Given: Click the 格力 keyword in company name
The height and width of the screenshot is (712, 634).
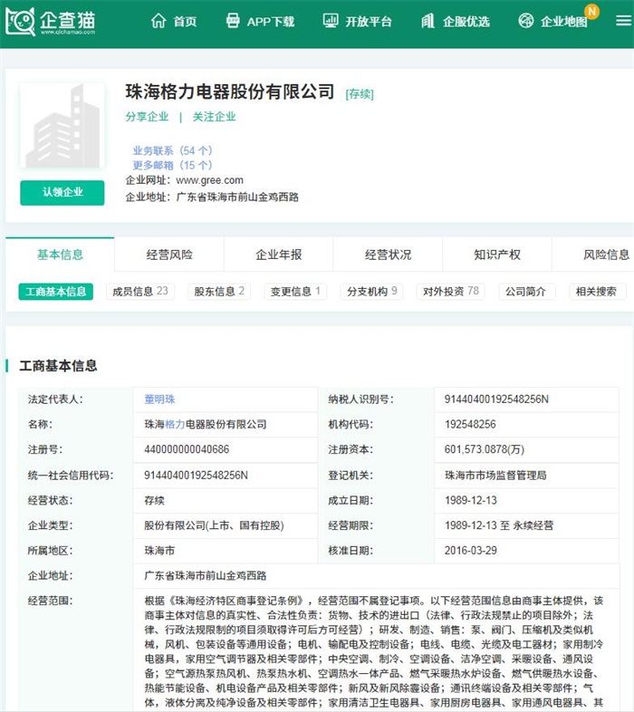Looking at the screenshot, I should (175, 425).
